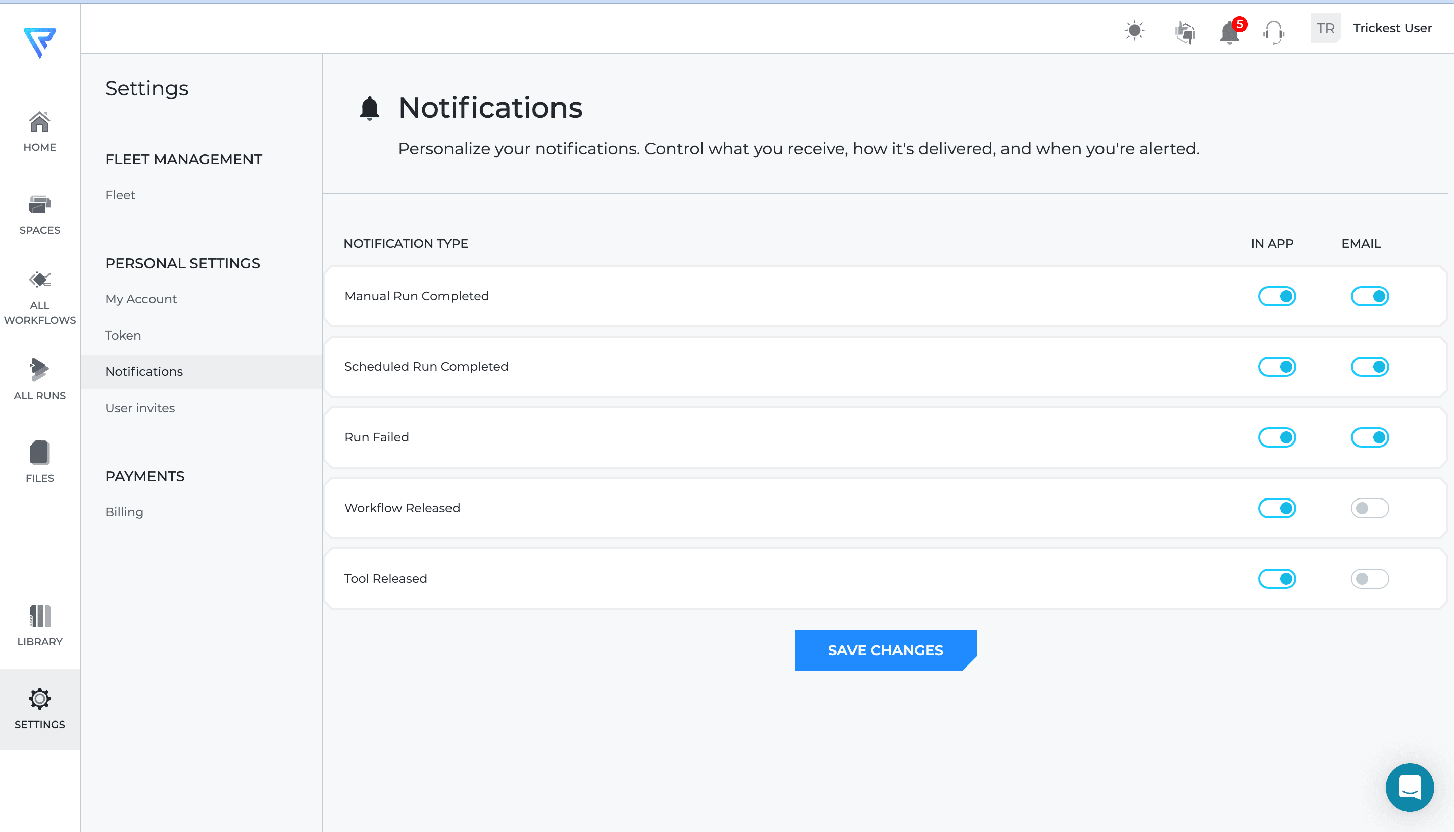Go to the Home section
This screenshot has height=832, width=1454.
pos(39,131)
